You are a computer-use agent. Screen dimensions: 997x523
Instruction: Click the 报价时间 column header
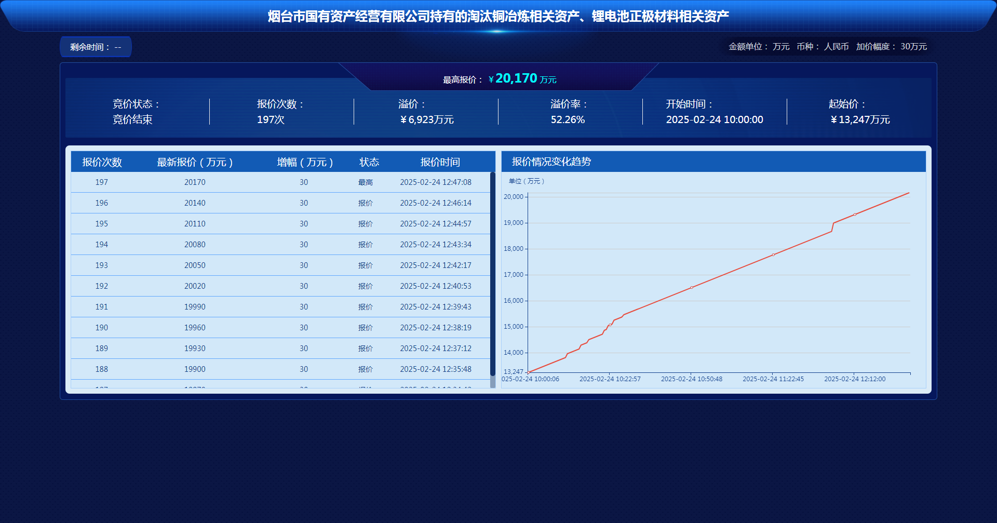pyautogui.click(x=440, y=162)
